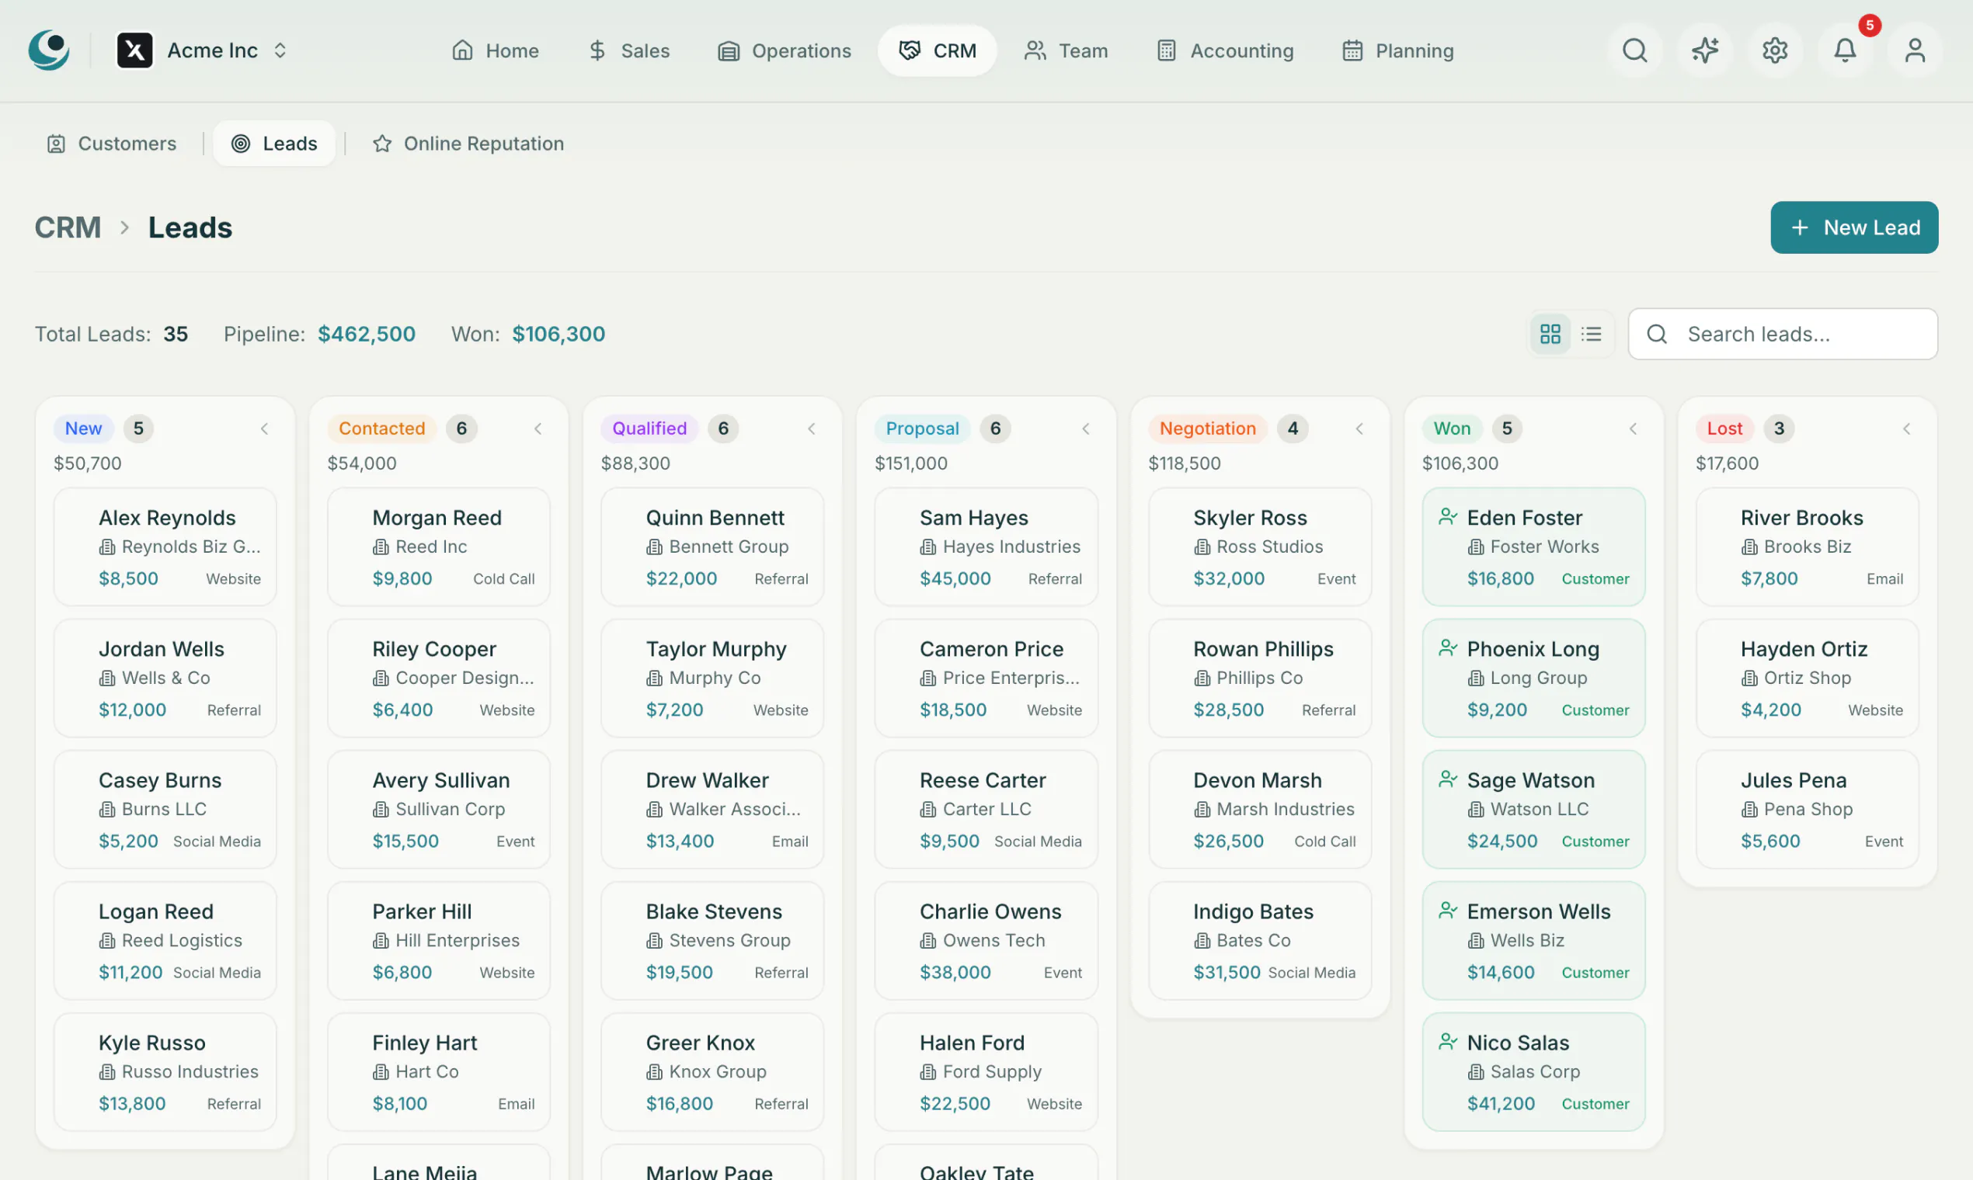Click the Acme Inc X logo
This screenshot has height=1180, width=1973.
(x=134, y=50)
